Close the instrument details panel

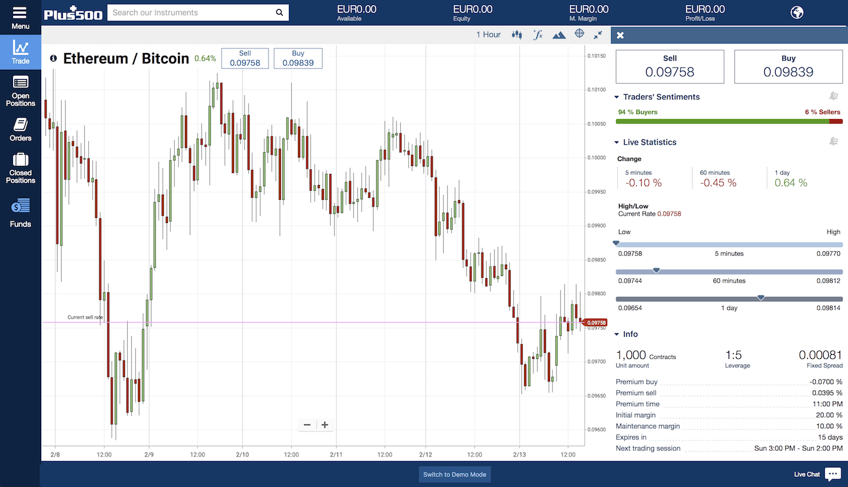[x=620, y=35]
